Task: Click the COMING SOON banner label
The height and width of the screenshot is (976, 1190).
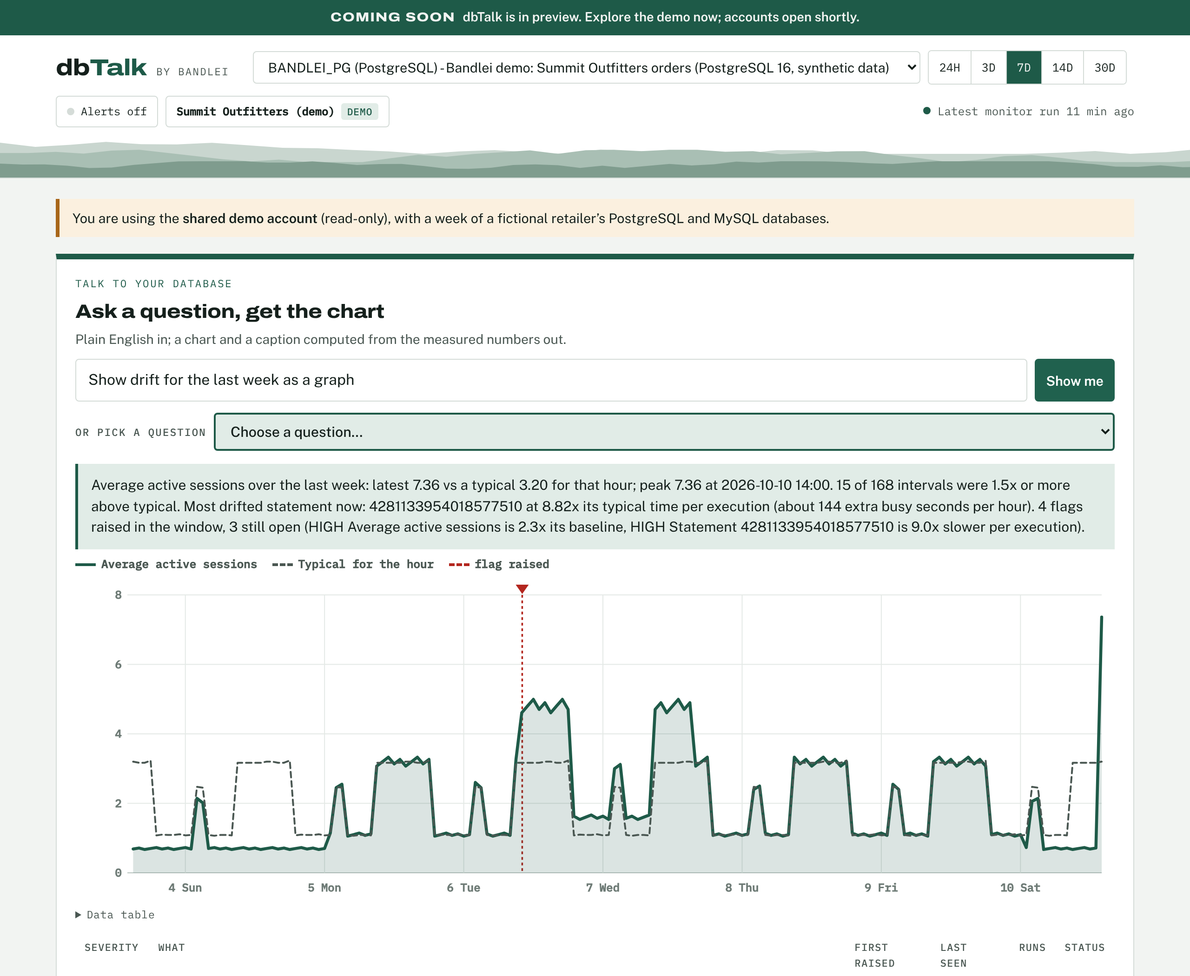Action: [392, 17]
